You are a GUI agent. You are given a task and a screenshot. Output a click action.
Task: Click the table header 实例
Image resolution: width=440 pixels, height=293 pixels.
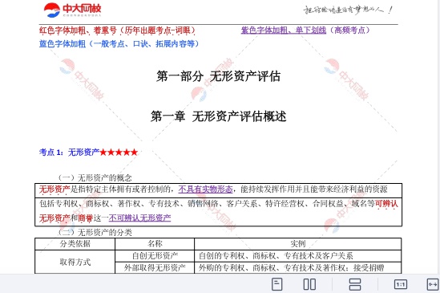click(x=297, y=244)
